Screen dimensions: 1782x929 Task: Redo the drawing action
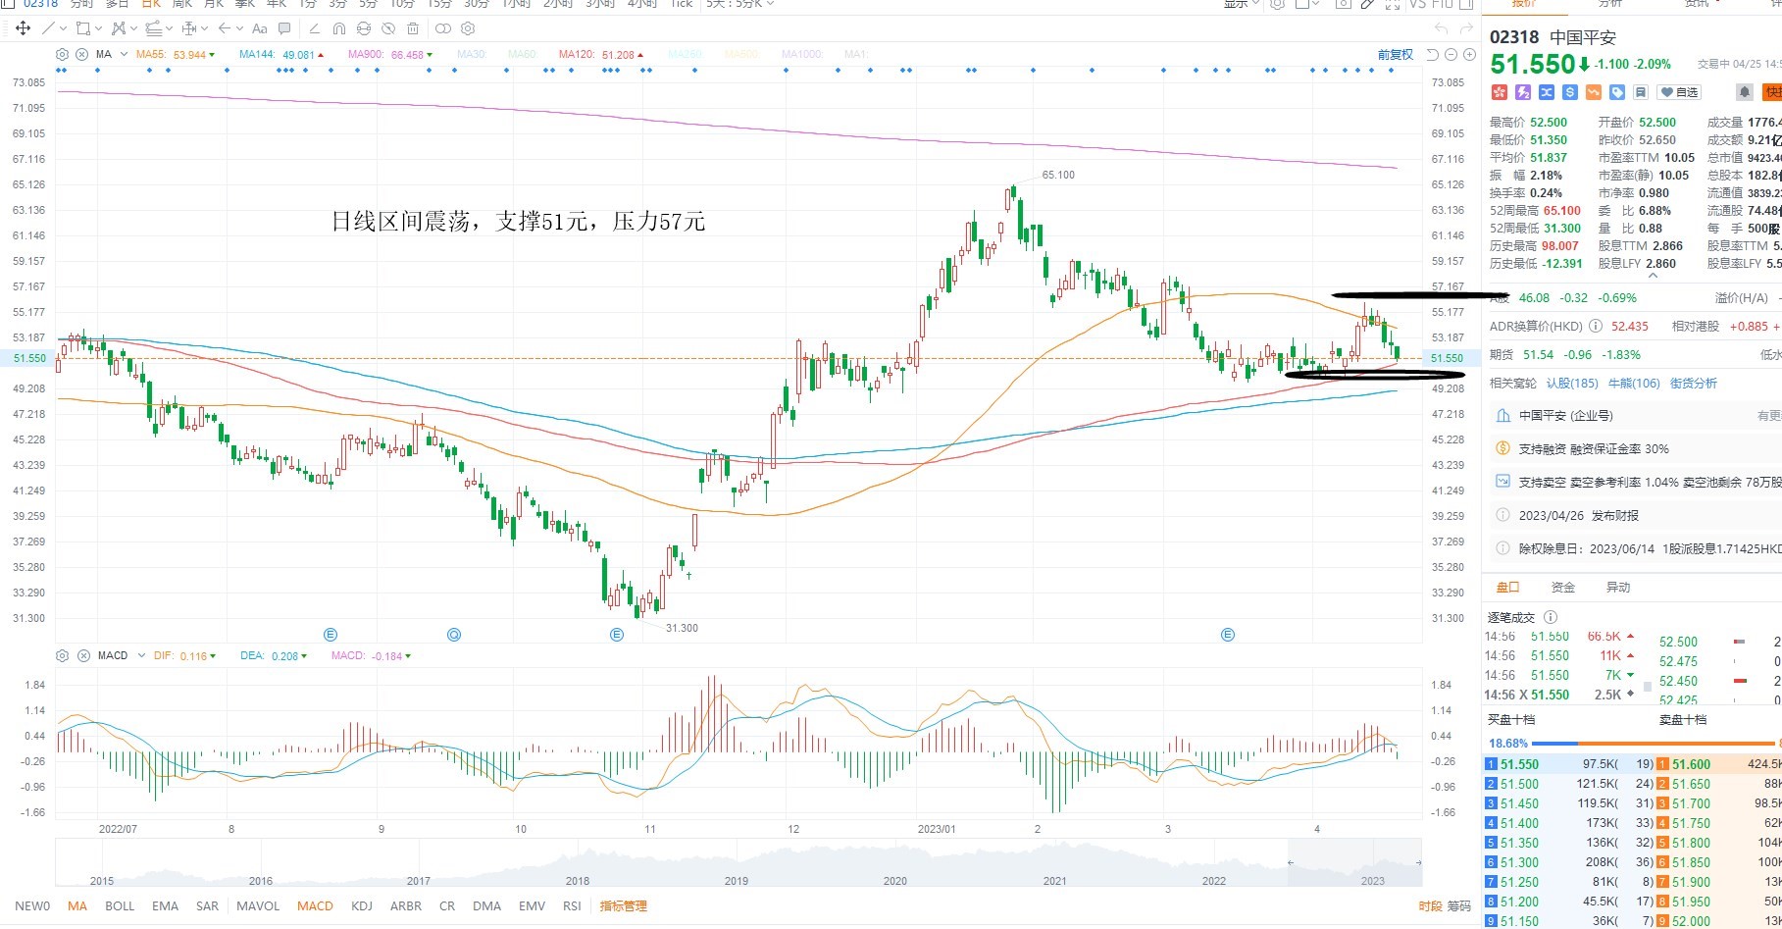coord(1466,28)
